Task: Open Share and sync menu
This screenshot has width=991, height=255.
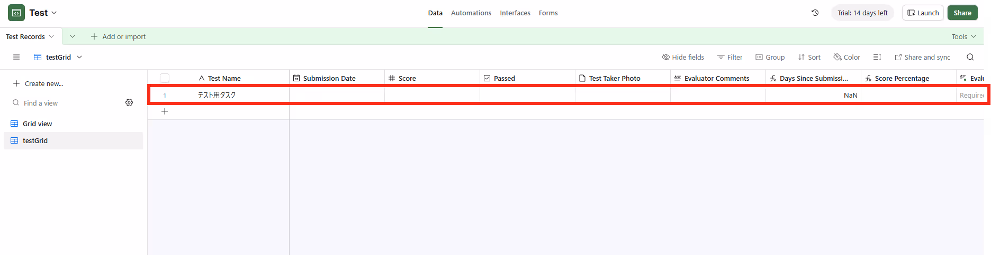Action: tap(923, 57)
